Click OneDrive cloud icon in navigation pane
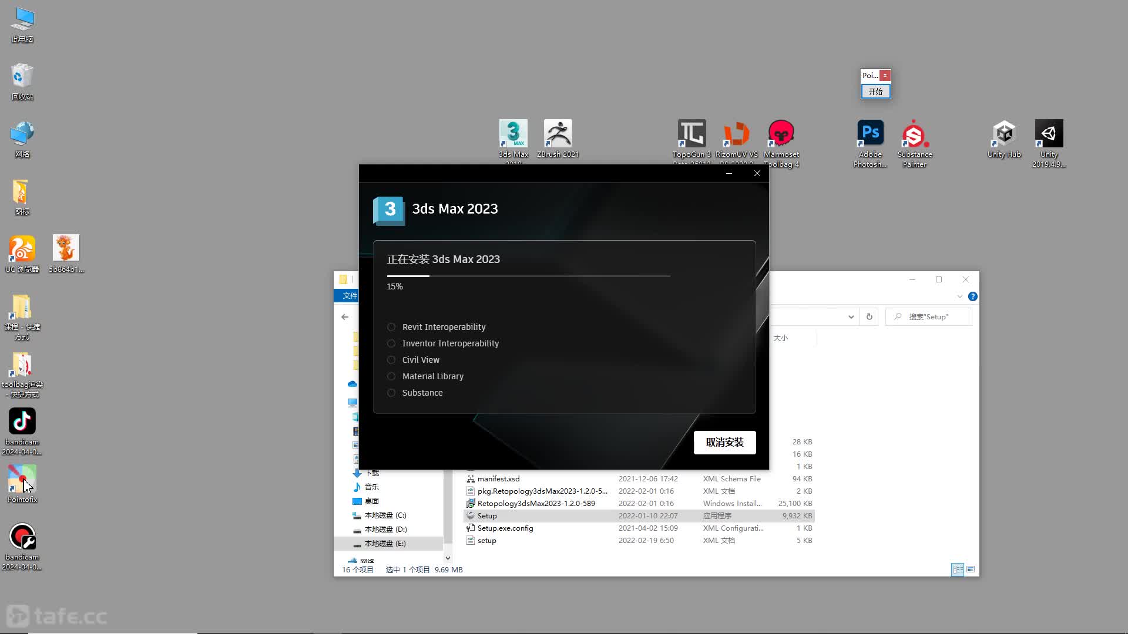The height and width of the screenshot is (634, 1128). [x=352, y=384]
